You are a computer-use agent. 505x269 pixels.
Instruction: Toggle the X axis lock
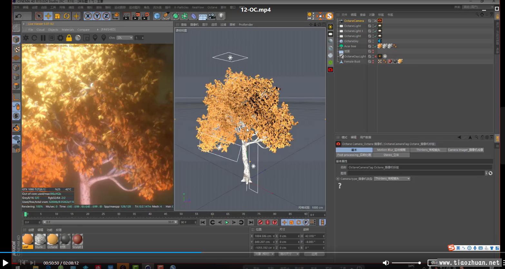coord(88,16)
